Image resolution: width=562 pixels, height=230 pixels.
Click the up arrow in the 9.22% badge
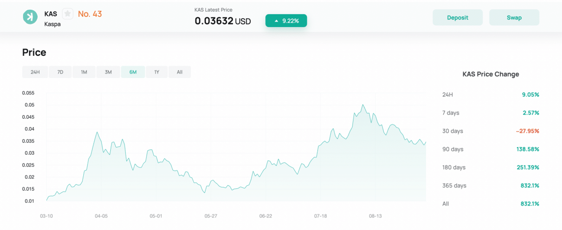coord(276,21)
